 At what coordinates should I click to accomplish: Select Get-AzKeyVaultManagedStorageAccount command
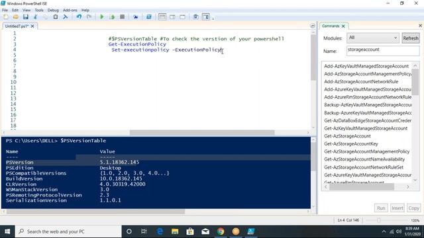(366, 128)
